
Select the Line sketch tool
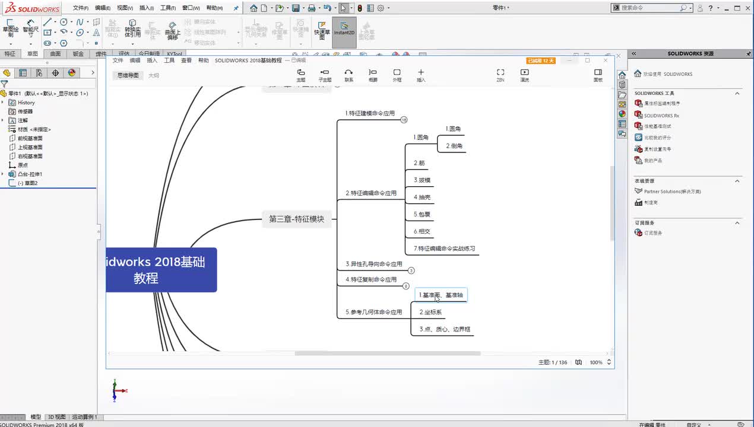point(47,23)
